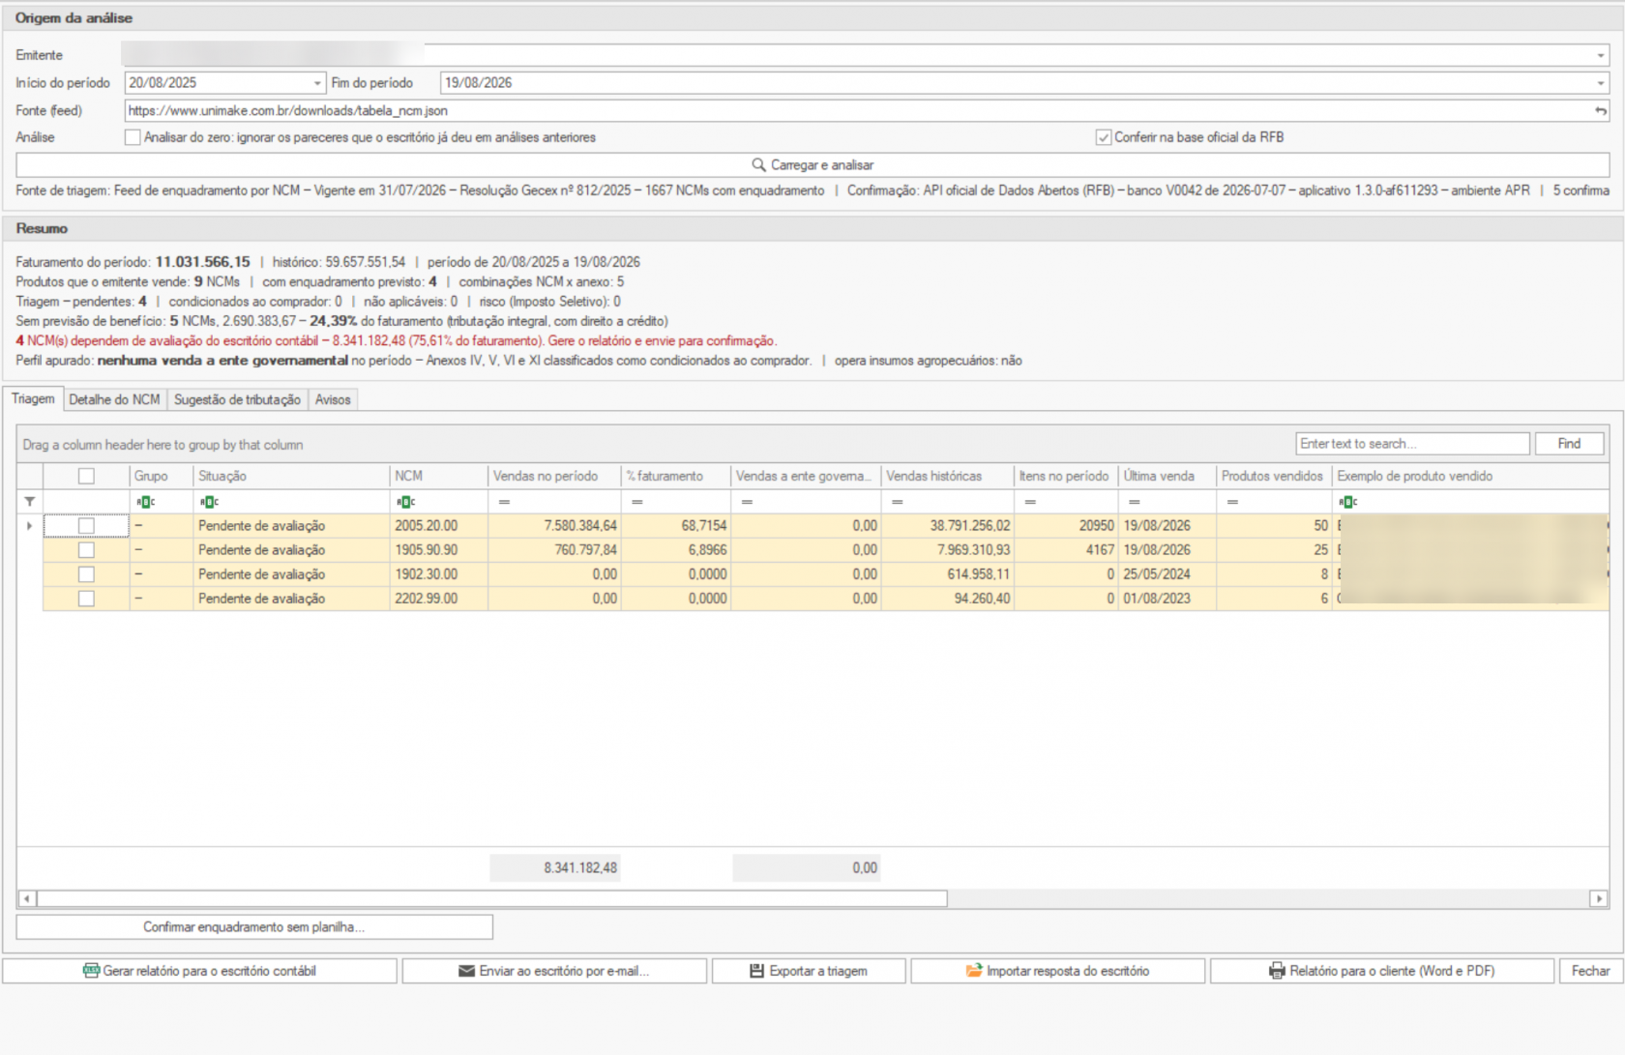Click the Grupo column filter operator icon
The width and height of the screenshot is (1625, 1055).
coord(145,502)
